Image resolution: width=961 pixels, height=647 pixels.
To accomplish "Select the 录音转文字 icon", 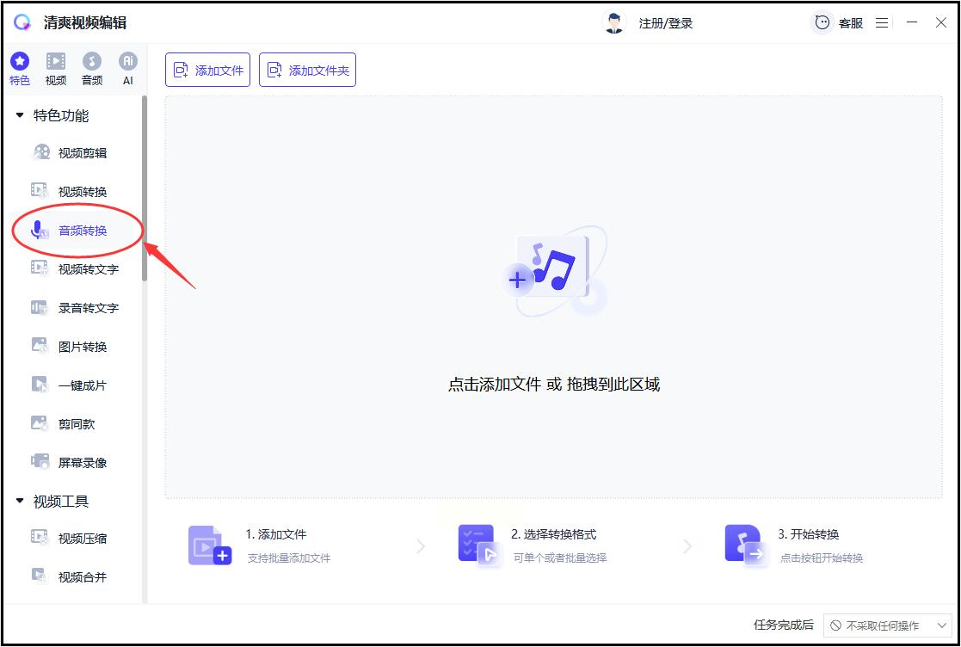I will pyautogui.click(x=40, y=307).
